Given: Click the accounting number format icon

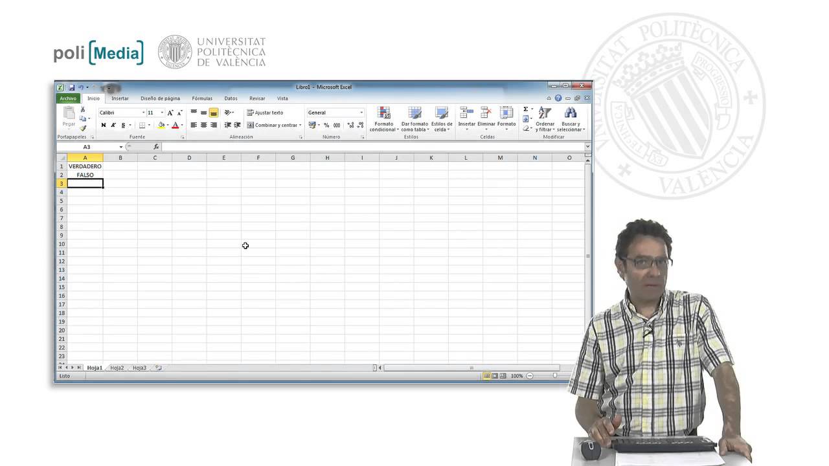Looking at the screenshot, I should coord(312,125).
